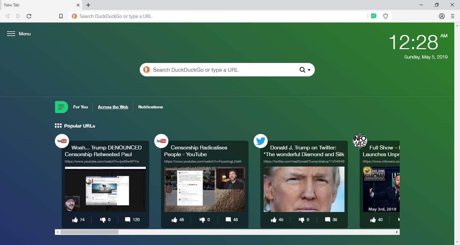This screenshot has width=460, height=245.
Task: Open the user profile icon
Action: [442, 16]
